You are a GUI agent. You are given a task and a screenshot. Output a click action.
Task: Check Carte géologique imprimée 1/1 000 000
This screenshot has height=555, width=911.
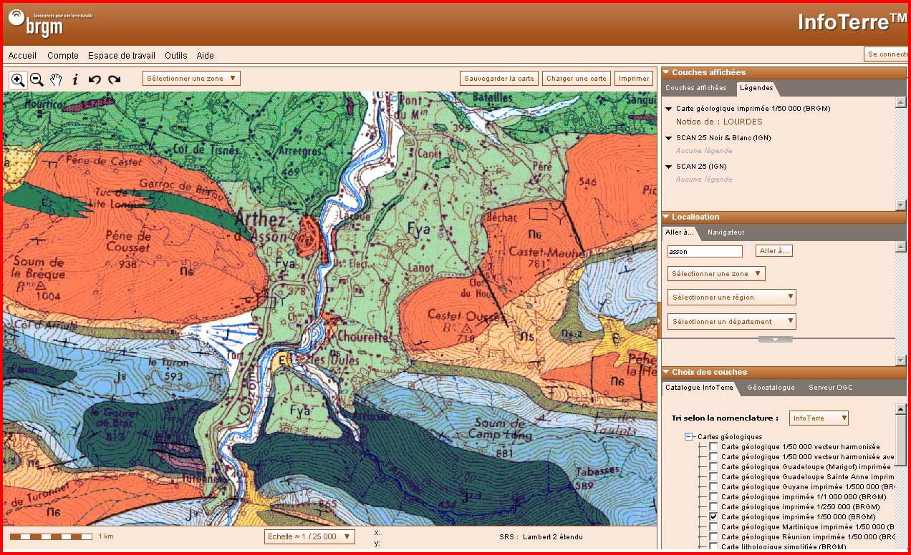click(713, 496)
